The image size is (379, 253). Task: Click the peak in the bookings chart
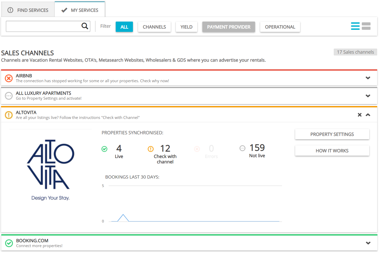[x=123, y=214]
